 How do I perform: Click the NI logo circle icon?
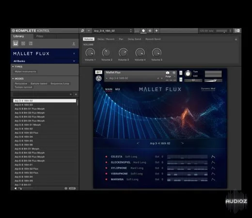tap(99, 78)
